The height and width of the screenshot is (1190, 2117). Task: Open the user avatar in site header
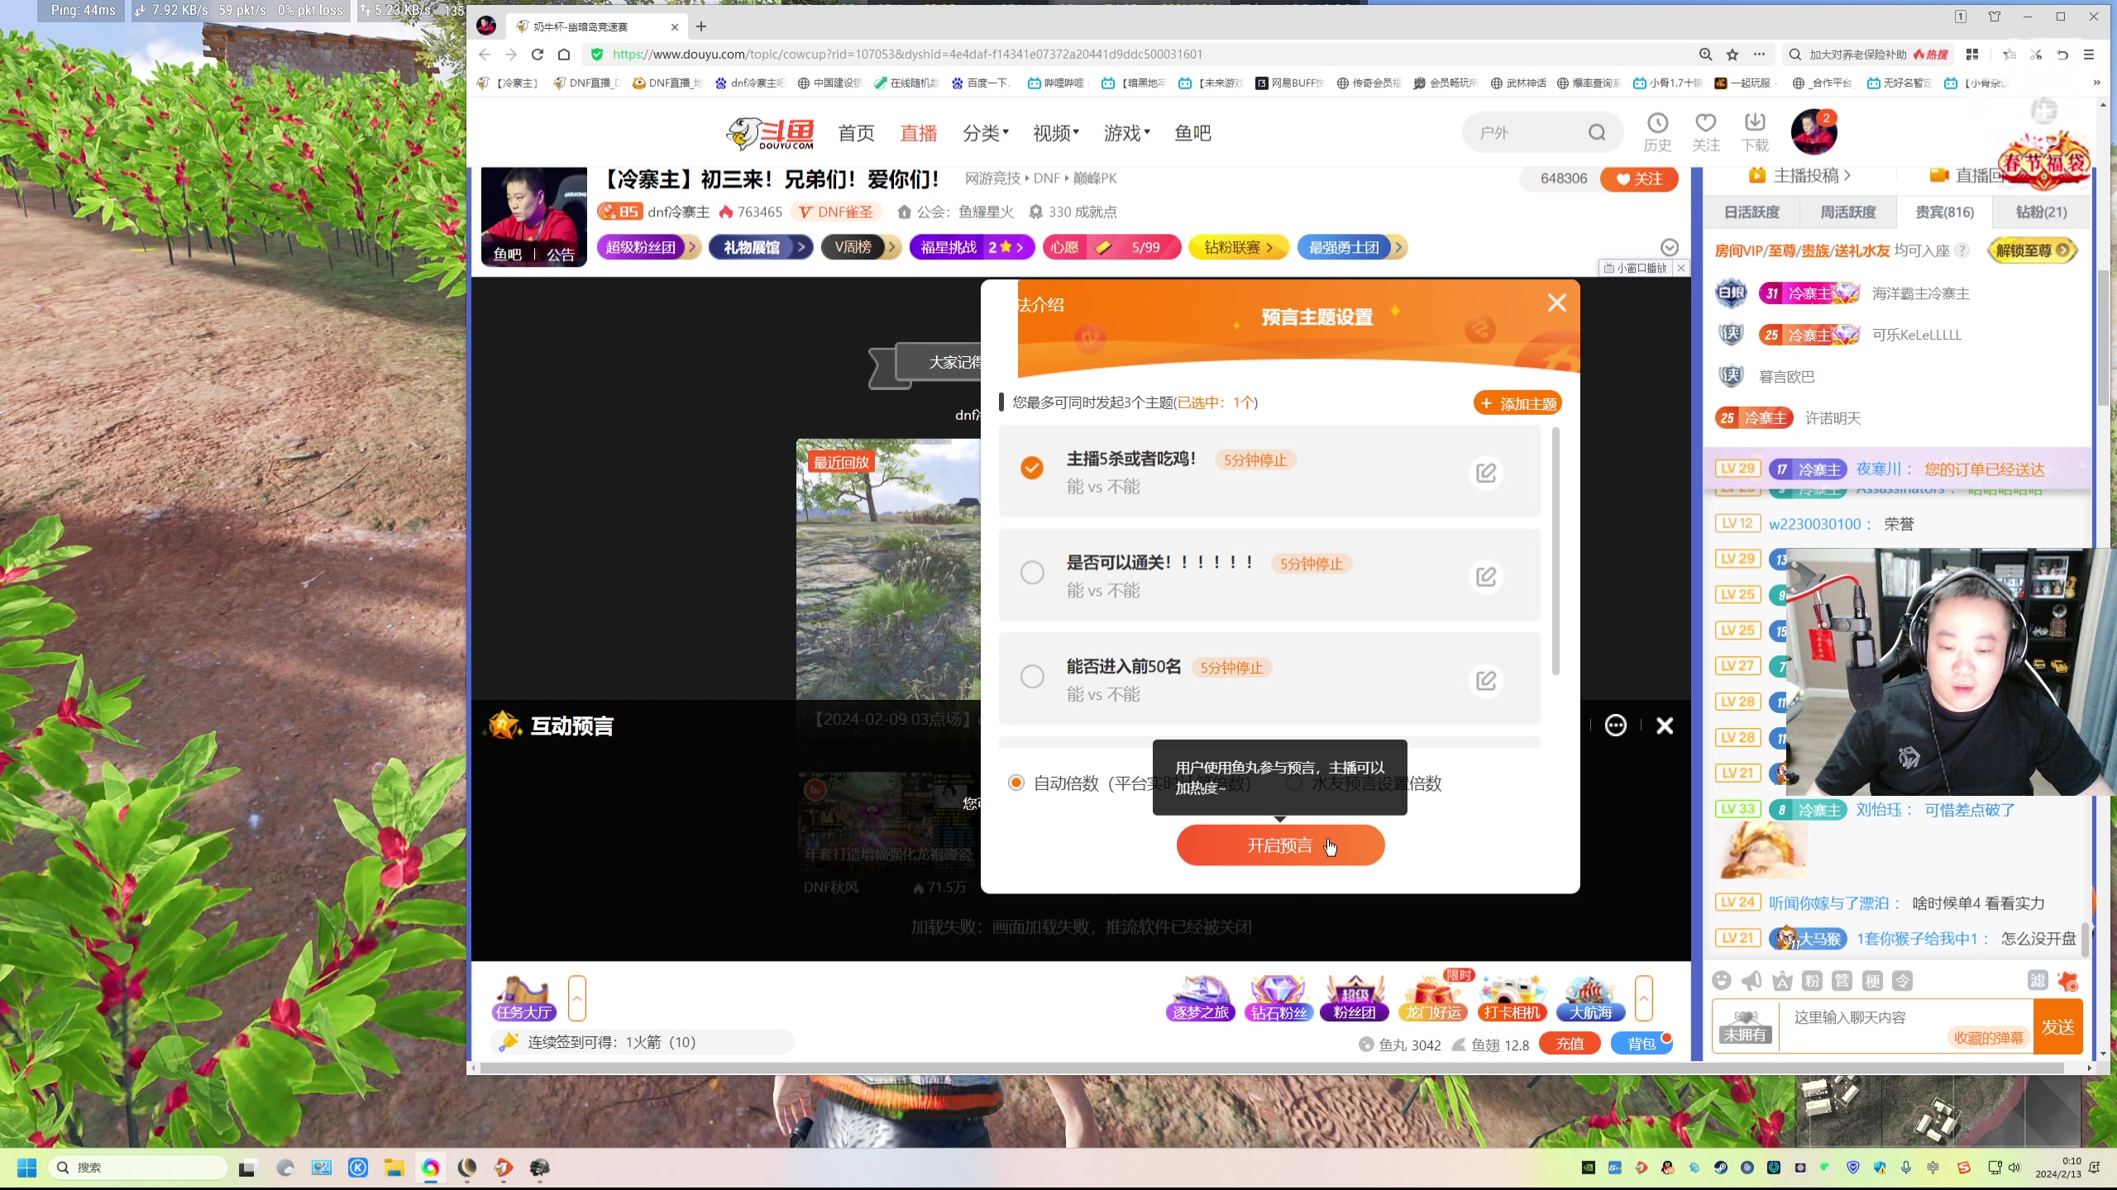point(1814,132)
